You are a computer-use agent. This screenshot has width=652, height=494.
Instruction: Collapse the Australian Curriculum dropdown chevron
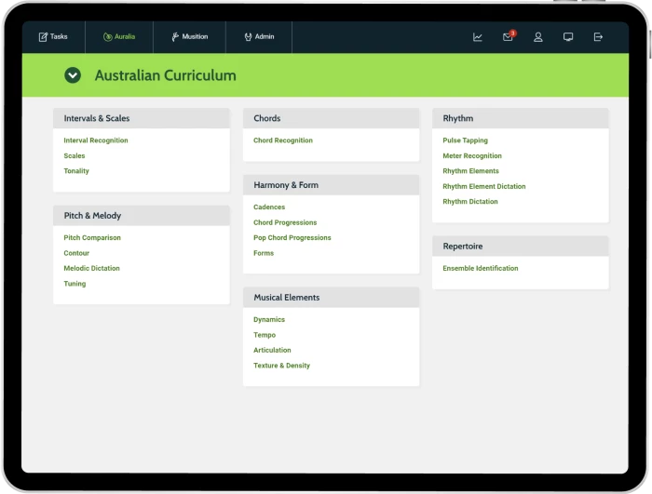[x=73, y=75]
